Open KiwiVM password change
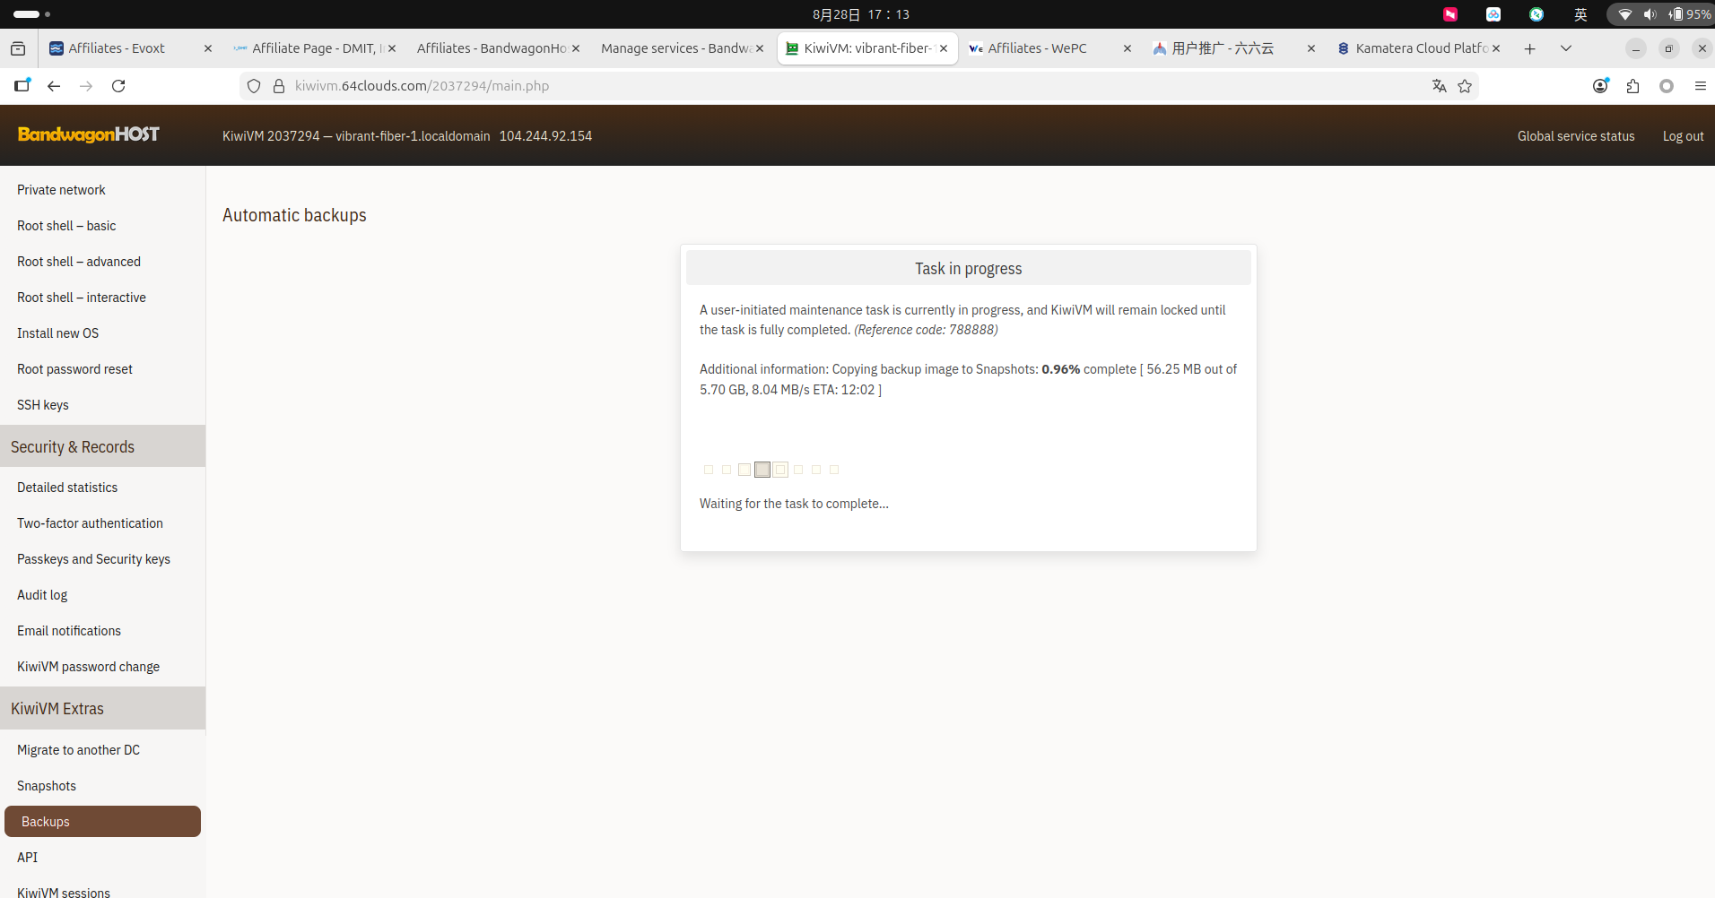1715x898 pixels. click(x=88, y=667)
